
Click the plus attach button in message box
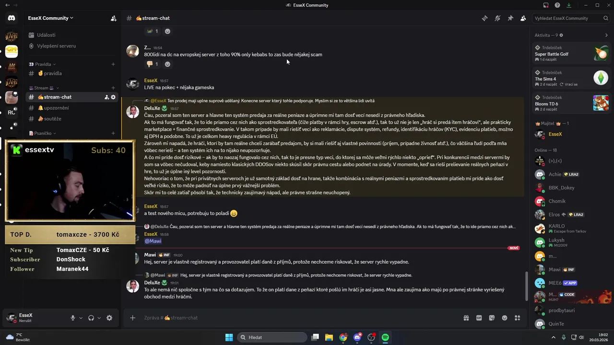click(133, 318)
